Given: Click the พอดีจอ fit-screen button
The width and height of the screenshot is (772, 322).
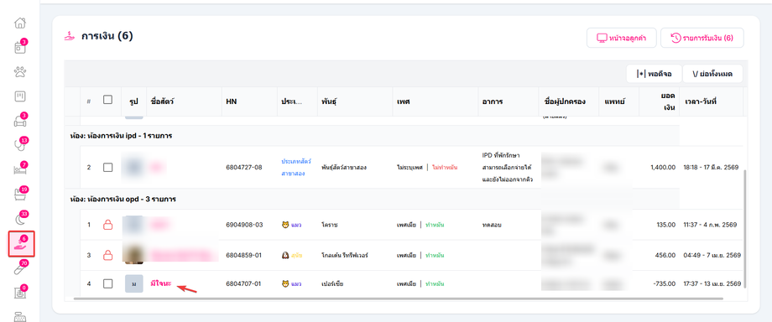Looking at the screenshot, I should pyautogui.click(x=655, y=74).
